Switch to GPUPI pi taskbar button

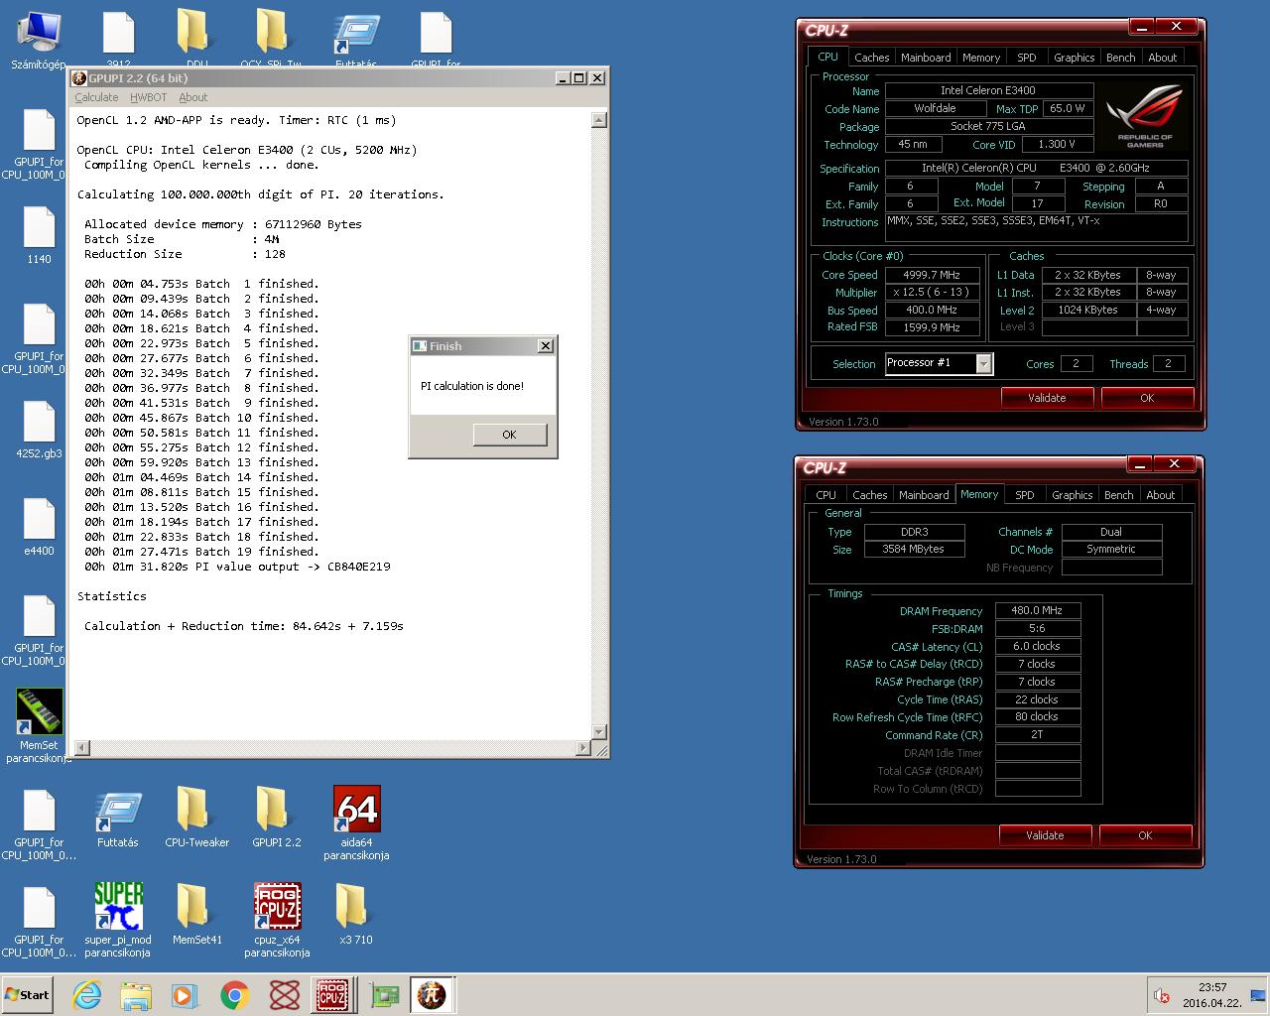(x=432, y=995)
